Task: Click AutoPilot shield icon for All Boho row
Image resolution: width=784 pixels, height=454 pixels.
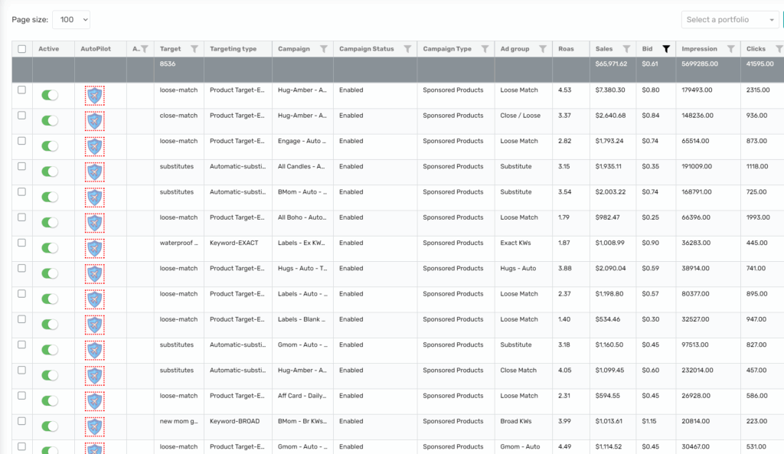Action: point(94,223)
